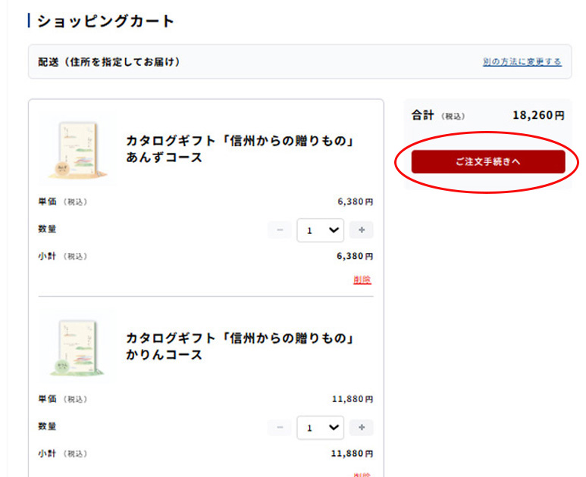
Task: Select かりんコース unit price 11,880円
Action: (x=353, y=399)
